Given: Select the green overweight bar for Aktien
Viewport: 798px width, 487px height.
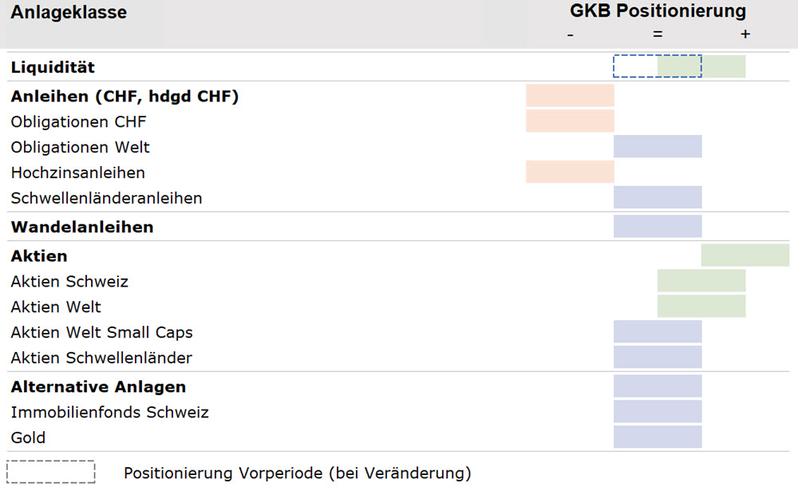Looking at the screenshot, I should 745,255.
